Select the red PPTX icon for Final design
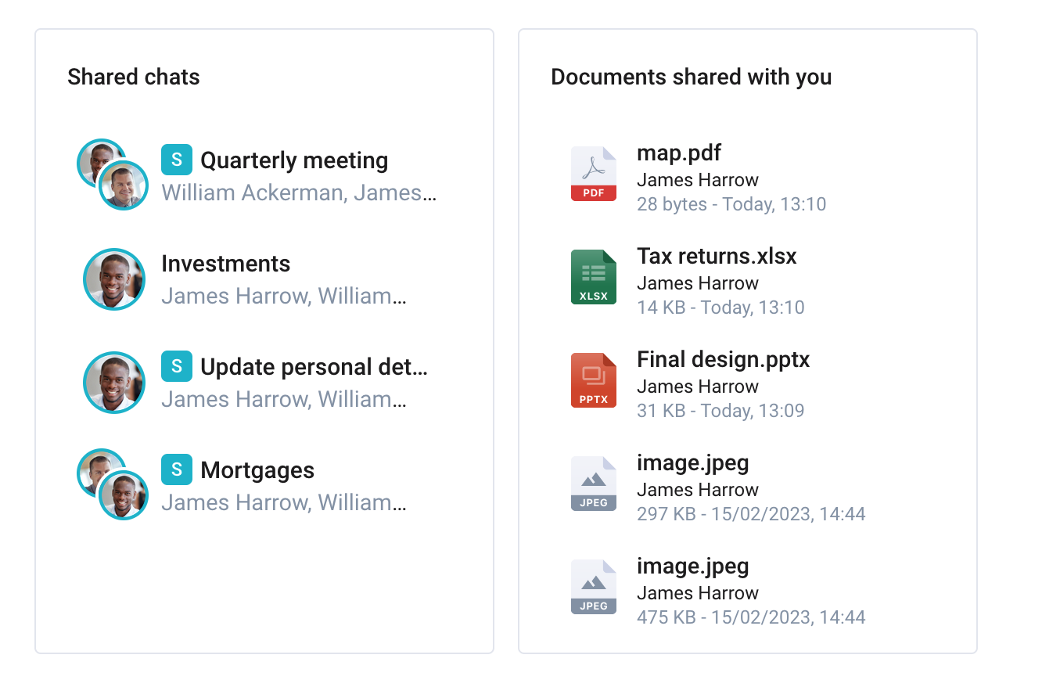The image size is (1042, 687). pyautogui.click(x=594, y=380)
